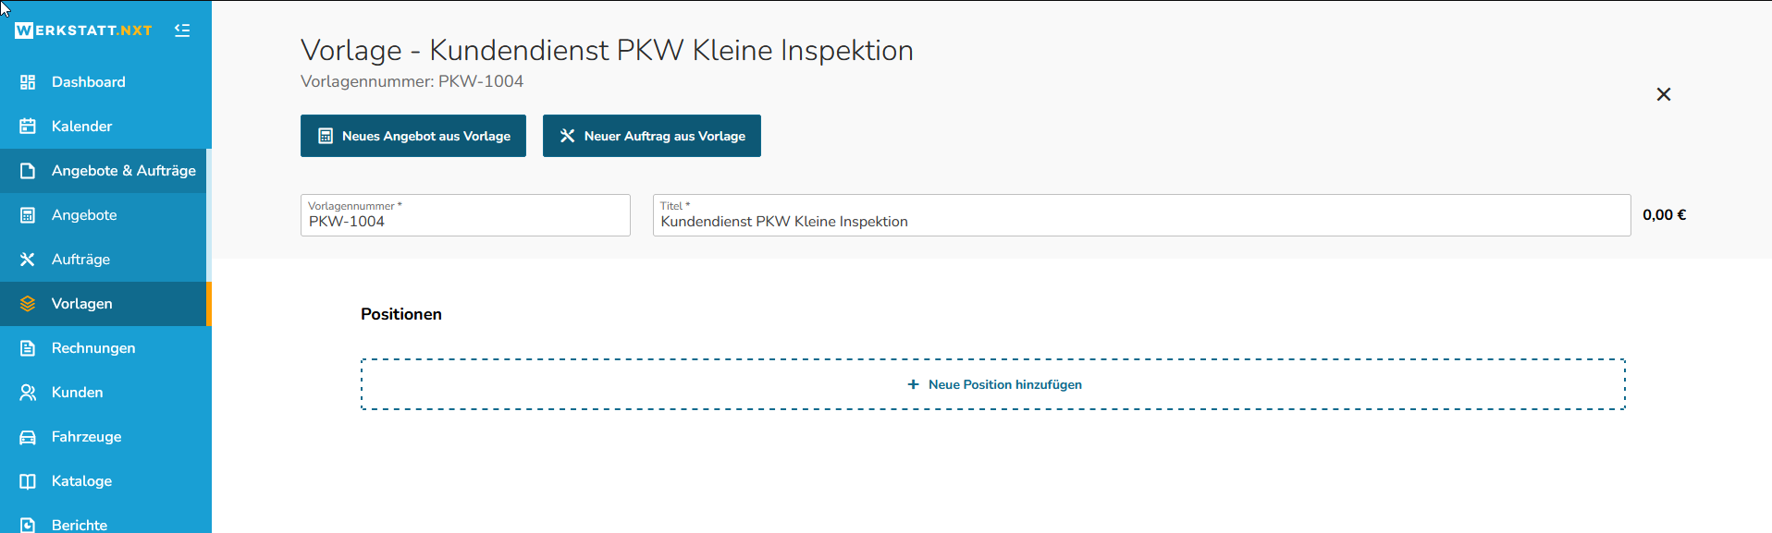Click into the Titel input field
Viewport: 1772px width, 533px height.
[1141, 215]
